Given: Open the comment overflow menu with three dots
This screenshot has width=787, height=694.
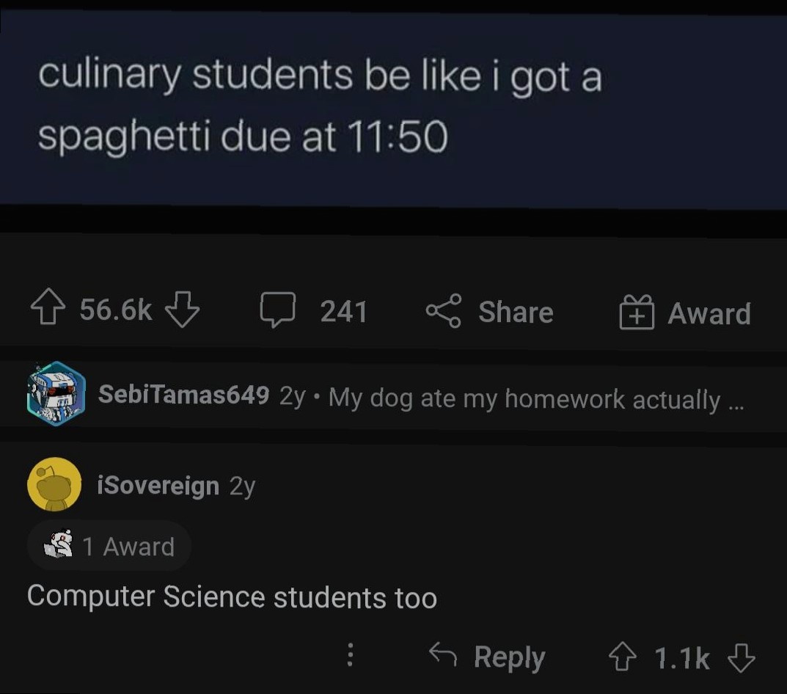Looking at the screenshot, I should tap(350, 656).
